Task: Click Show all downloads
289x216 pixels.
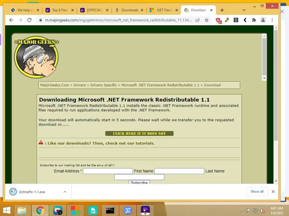Action: (x=257, y=192)
